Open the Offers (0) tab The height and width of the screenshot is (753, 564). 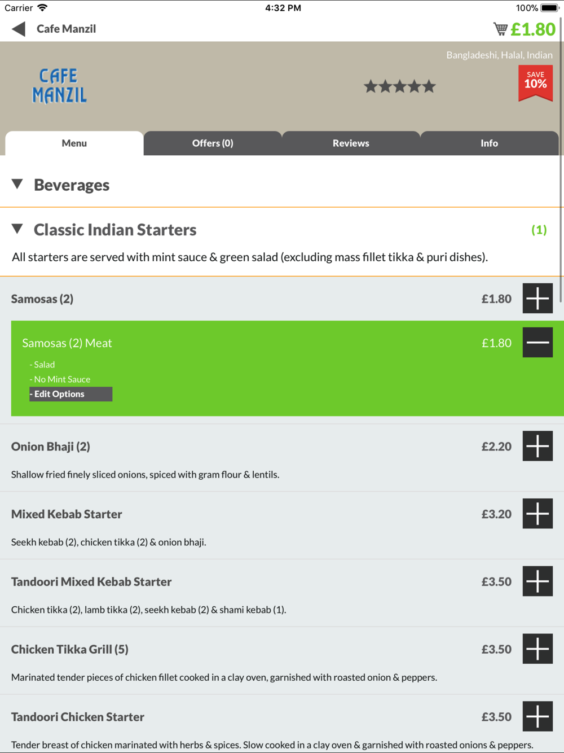pyautogui.click(x=213, y=143)
